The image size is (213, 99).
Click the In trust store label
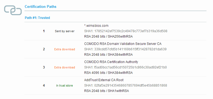(65, 85)
